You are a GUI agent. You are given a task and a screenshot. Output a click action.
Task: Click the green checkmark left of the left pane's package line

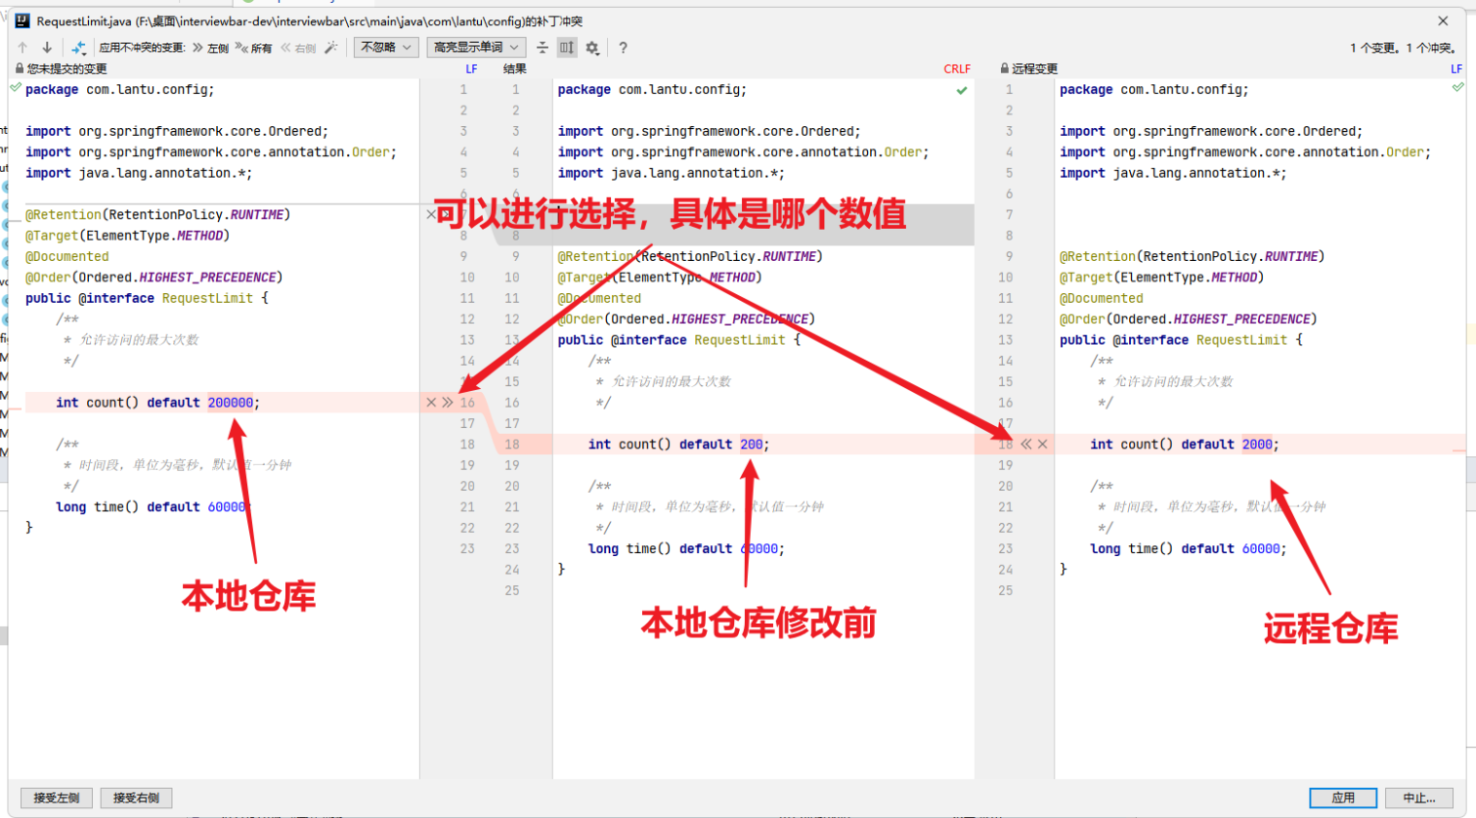tap(16, 88)
